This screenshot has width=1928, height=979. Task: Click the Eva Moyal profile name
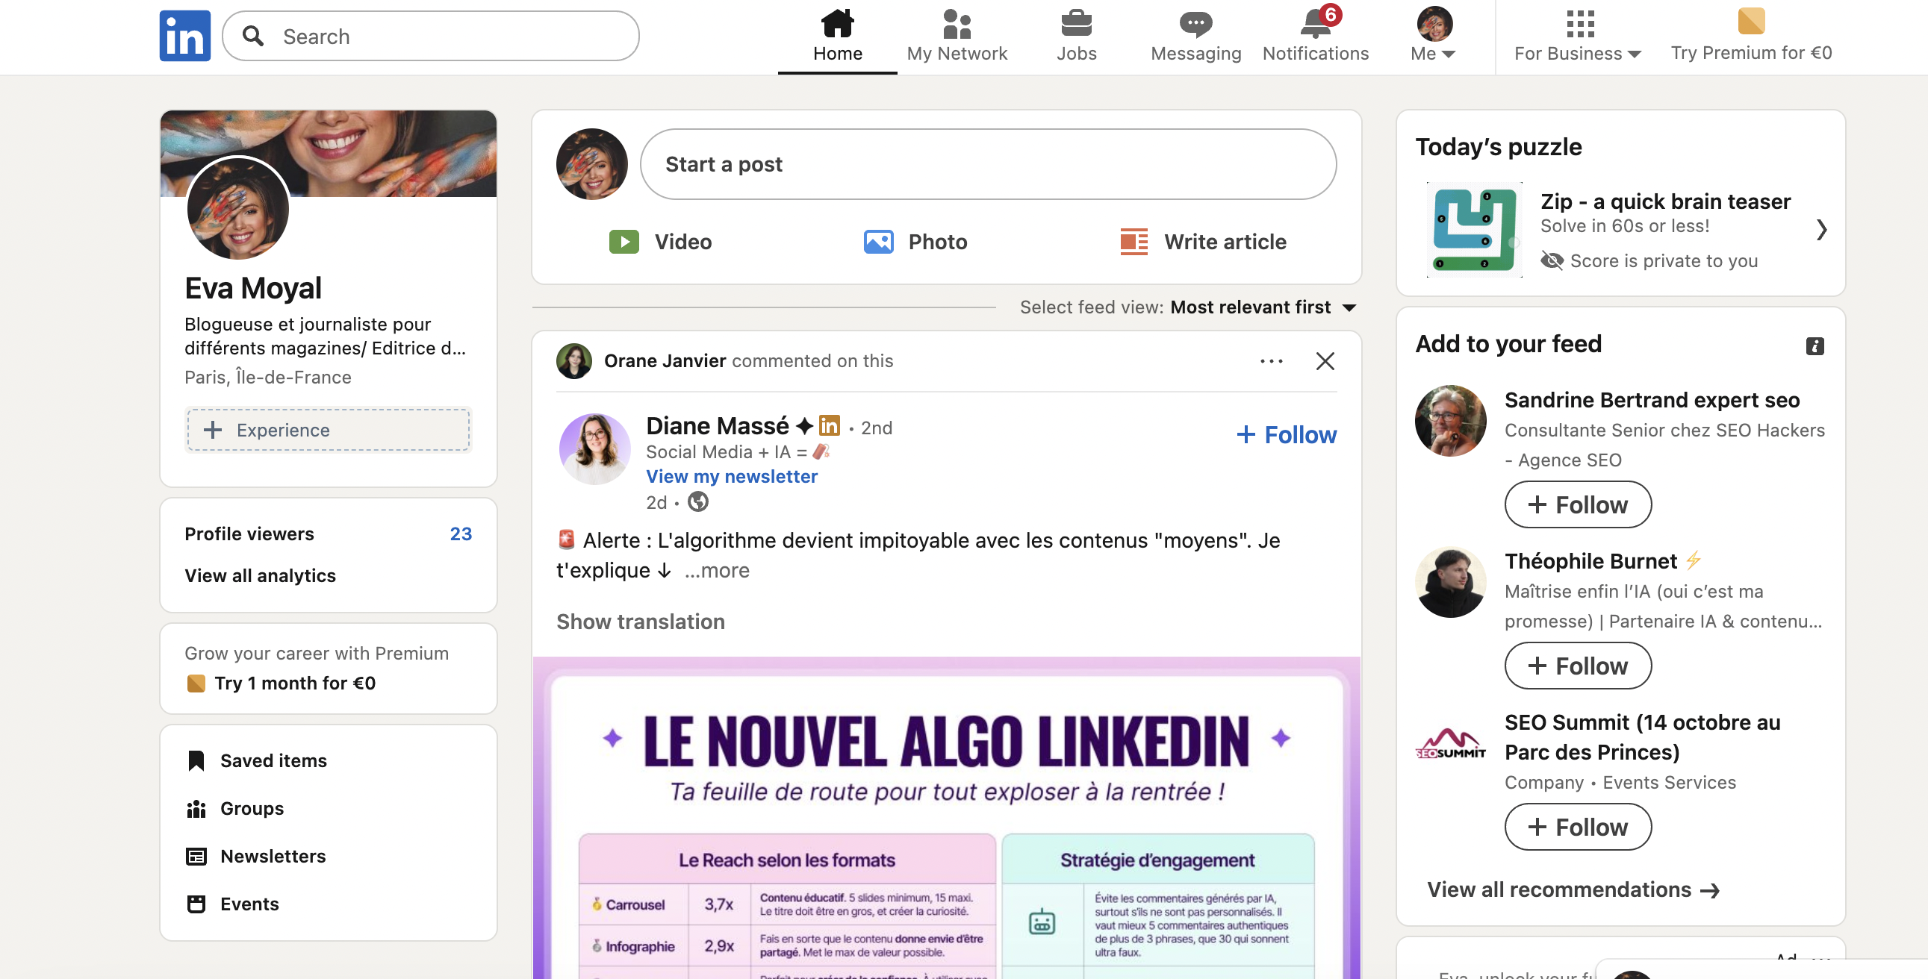253,288
